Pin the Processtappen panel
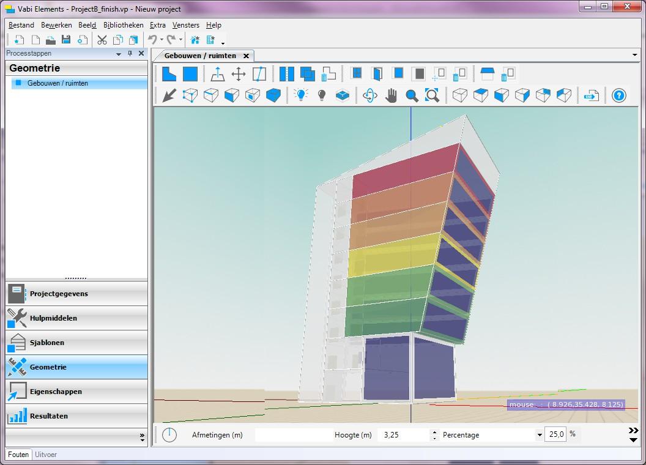 pos(130,54)
